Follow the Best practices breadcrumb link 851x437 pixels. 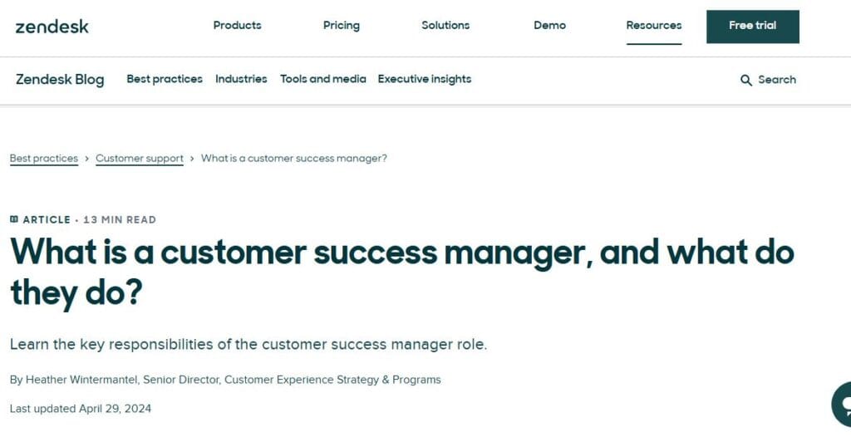point(44,159)
